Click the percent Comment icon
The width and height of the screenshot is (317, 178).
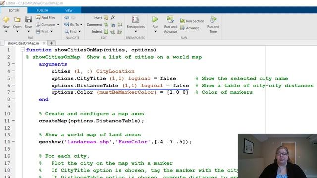coord(106,24)
